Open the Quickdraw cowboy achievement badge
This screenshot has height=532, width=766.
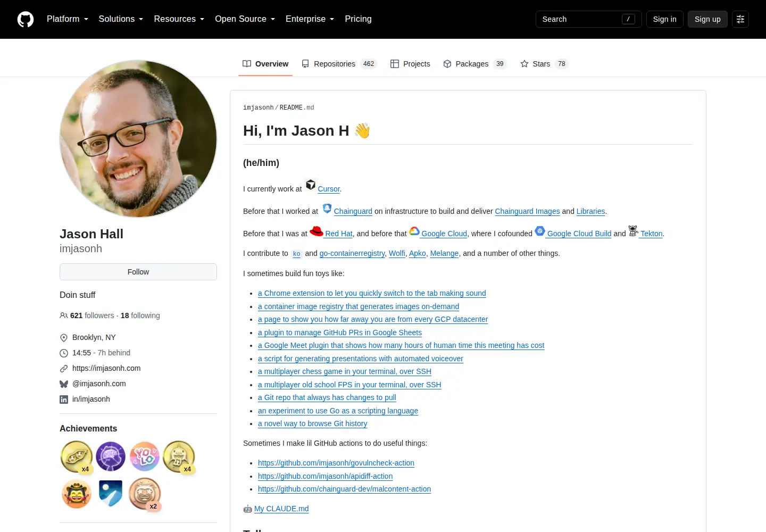click(x=77, y=494)
